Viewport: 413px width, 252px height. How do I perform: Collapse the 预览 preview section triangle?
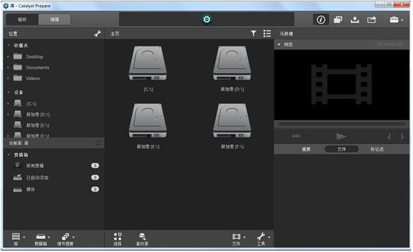(x=279, y=44)
